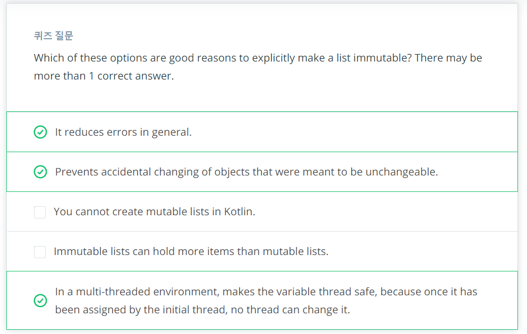Click 'more than 1 correct answer' line
The image size is (527, 334).
coord(104,76)
